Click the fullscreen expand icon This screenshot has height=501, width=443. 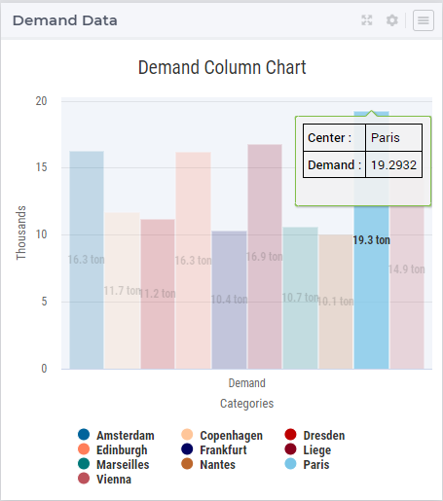click(x=367, y=20)
